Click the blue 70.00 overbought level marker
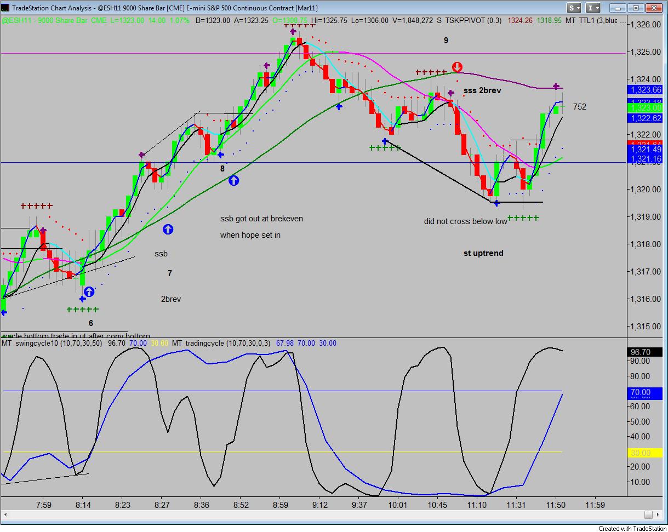Image resolution: width=668 pixels, height=532 pixels. [x=646, y=392]
